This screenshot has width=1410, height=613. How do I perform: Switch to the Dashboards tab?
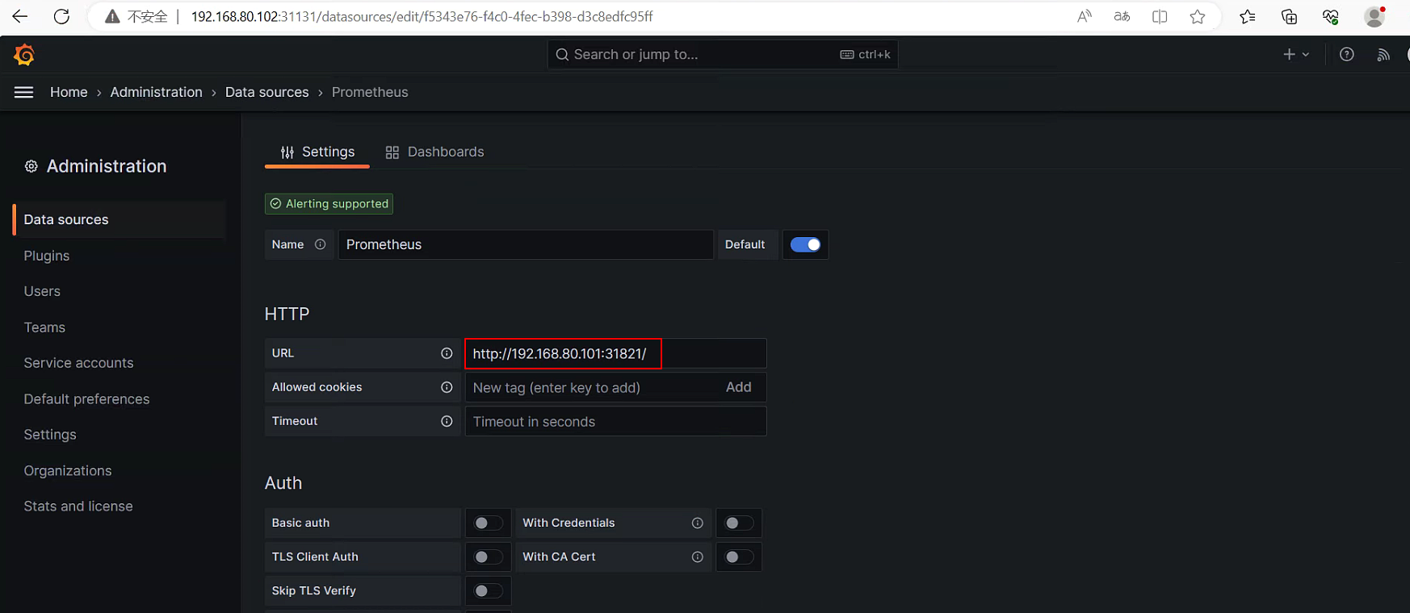click(x=434, y=152)
